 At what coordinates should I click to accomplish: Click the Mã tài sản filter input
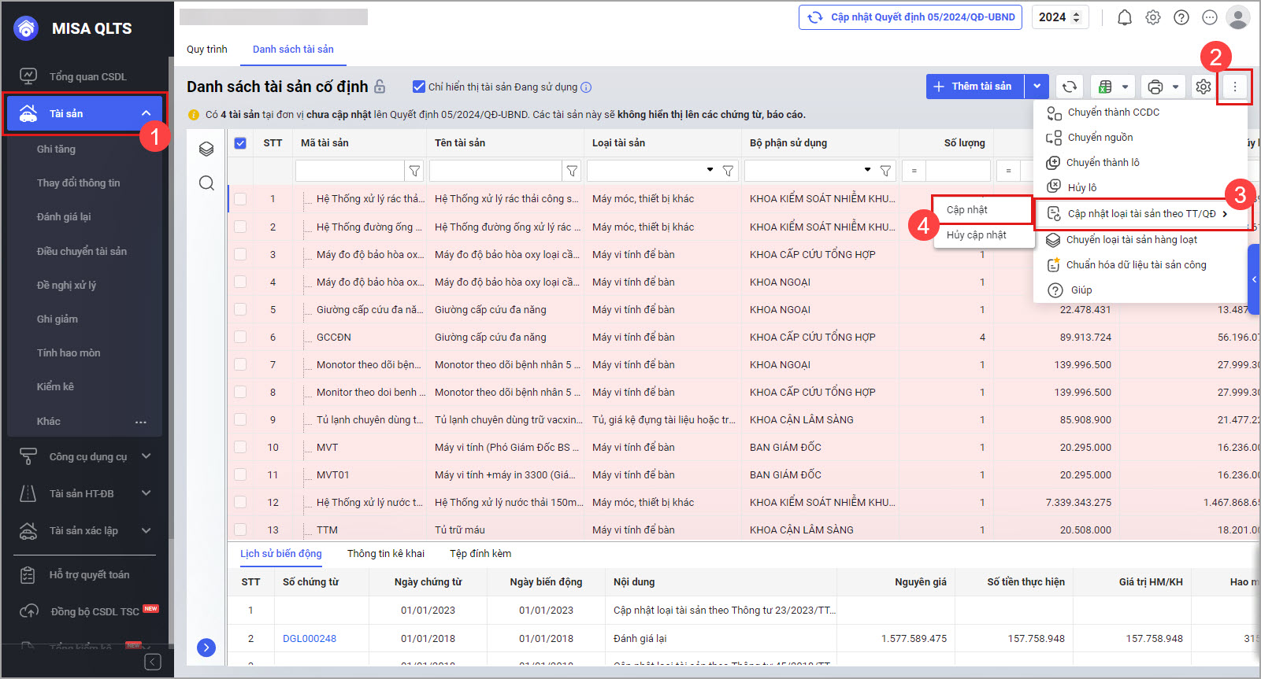pos(350,171)
